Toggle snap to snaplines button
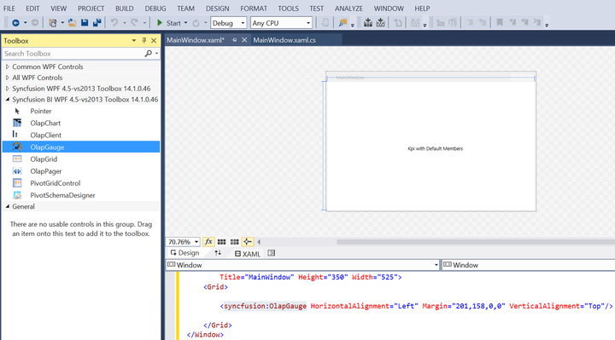The image size is (615, 340). coord(248,242)
